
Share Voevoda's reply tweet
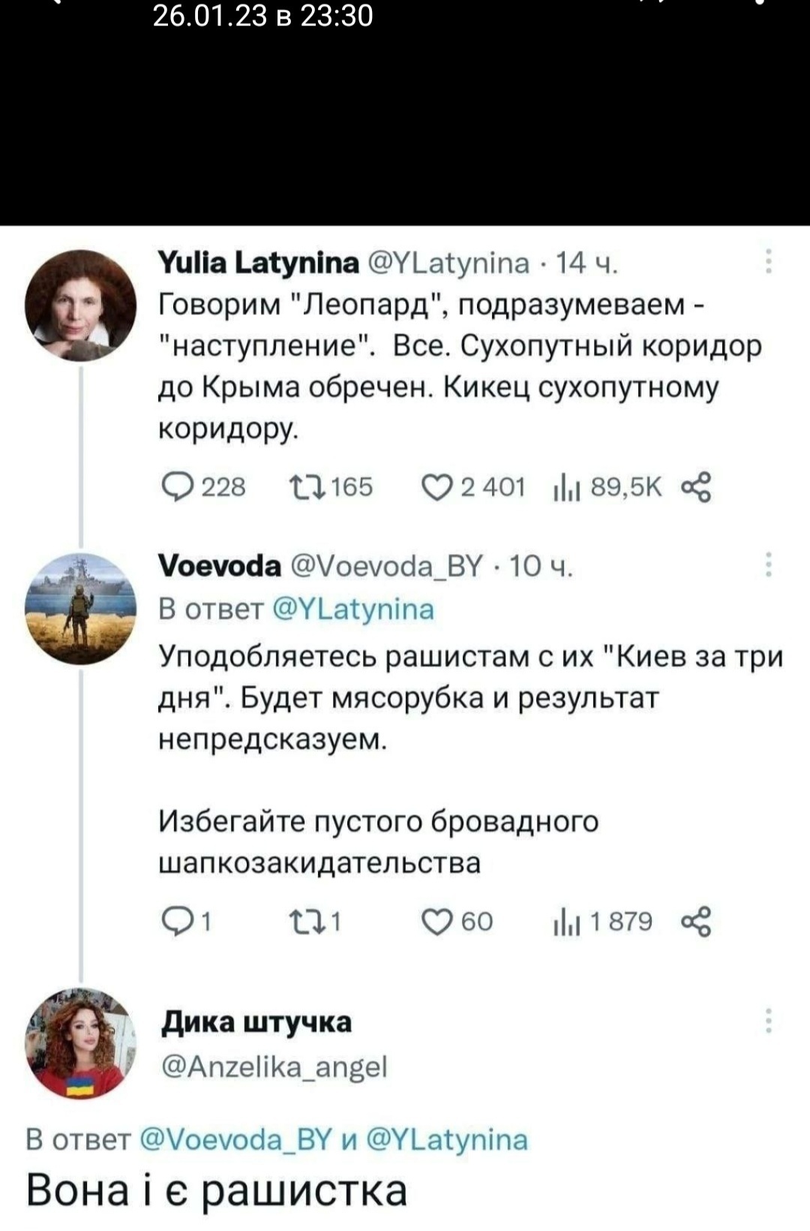695,921
